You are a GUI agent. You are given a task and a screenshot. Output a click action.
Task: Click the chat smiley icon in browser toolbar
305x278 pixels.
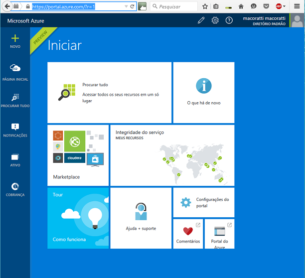tap(254, 6)
